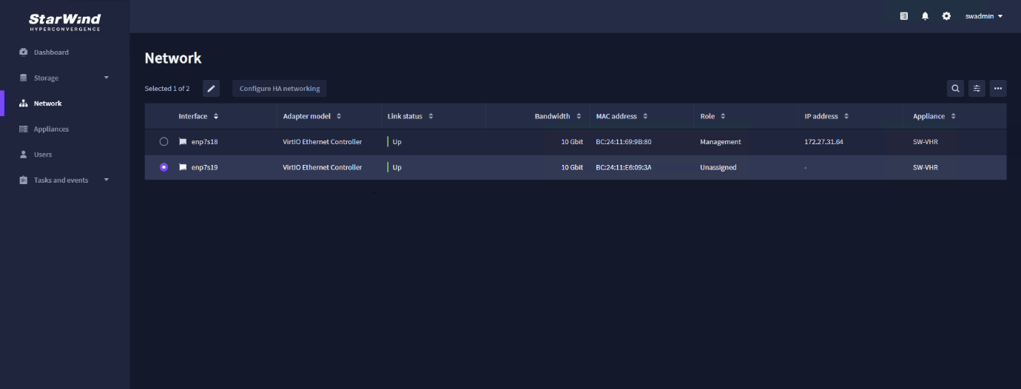This screenshot has width=1021, height=389.
Task: Click the enp7s19 interface name
Action: (204, 167)
